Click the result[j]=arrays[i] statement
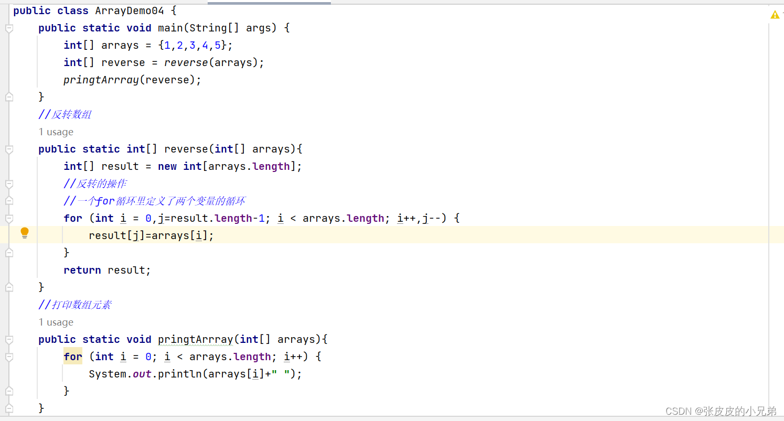784x421 pixels. pos(152,236)
